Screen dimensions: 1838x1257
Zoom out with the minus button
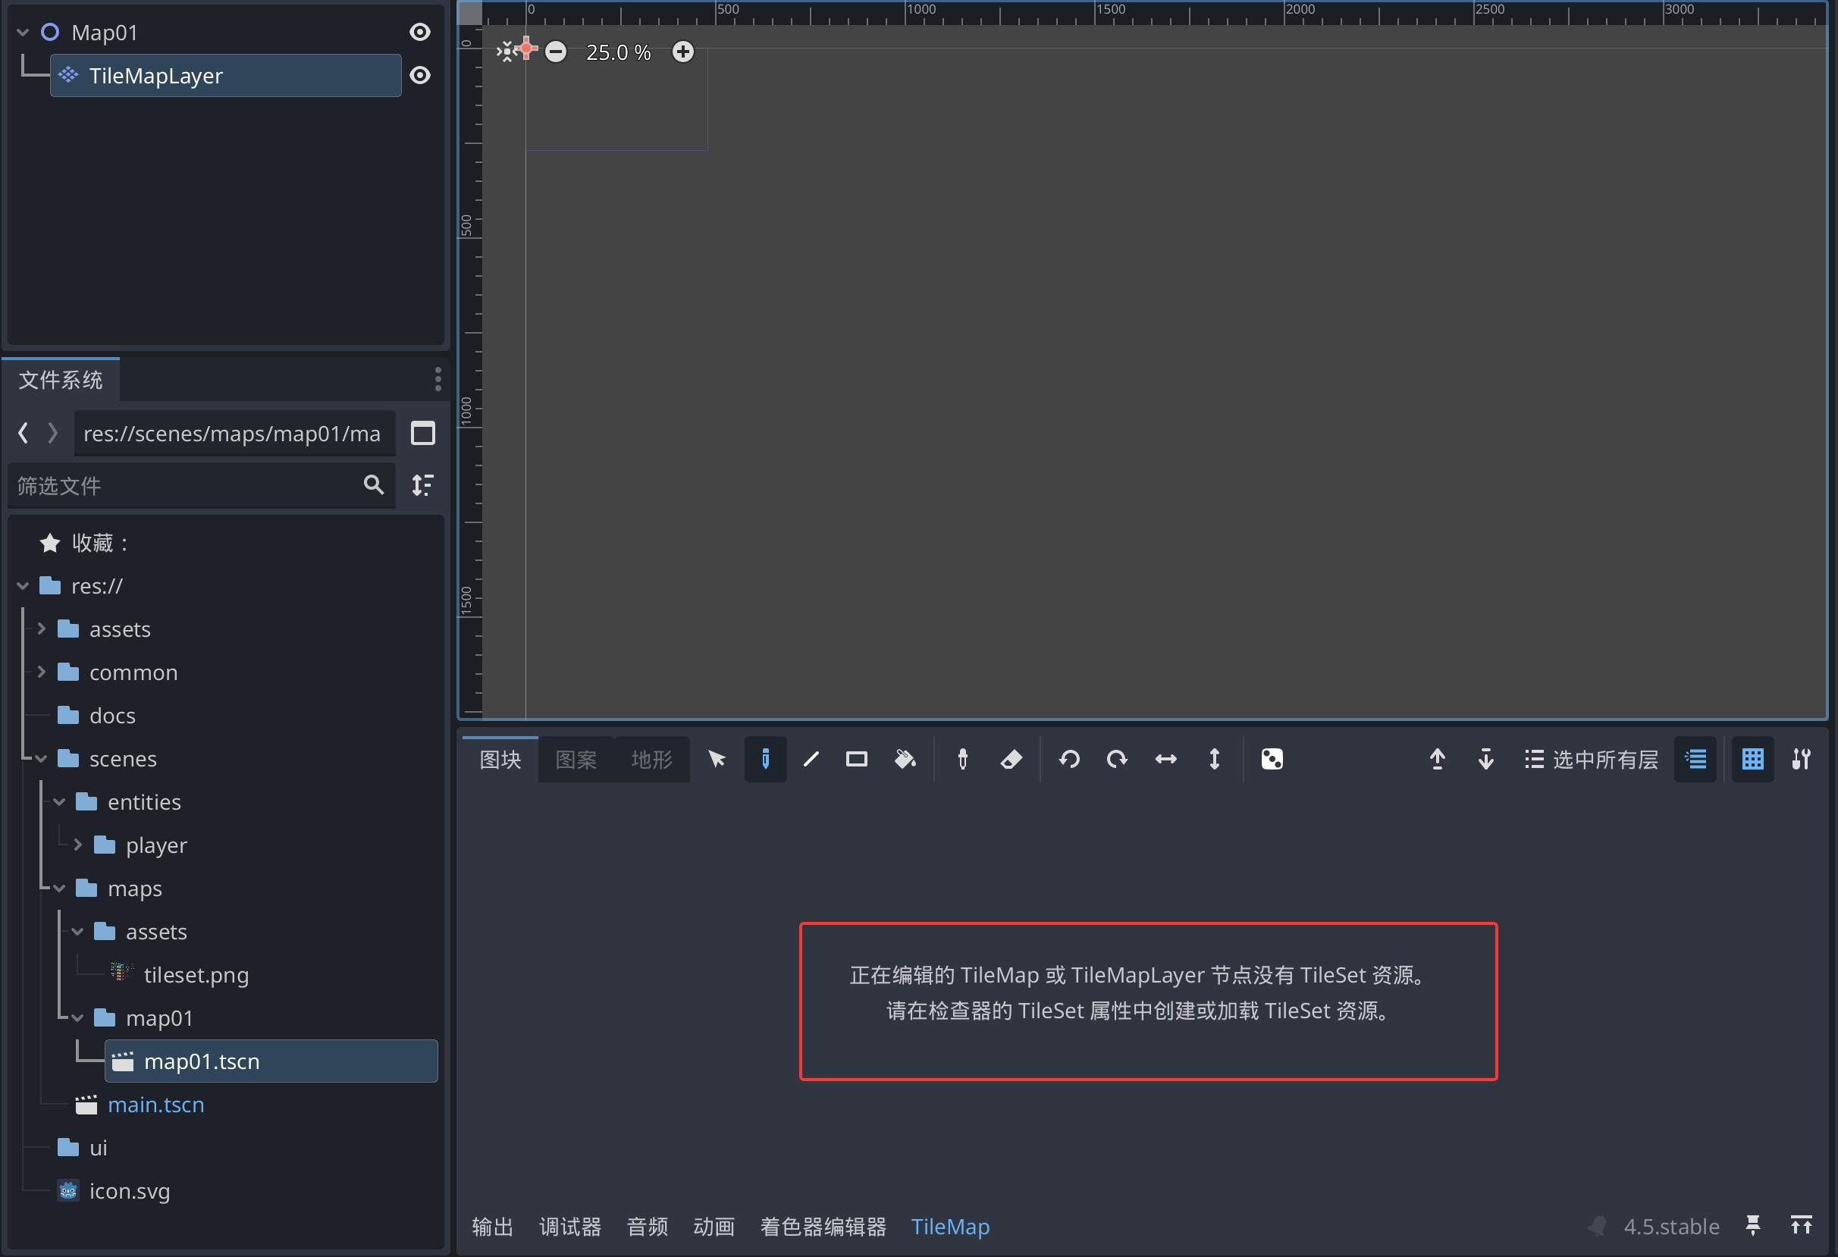click(556, 52)
